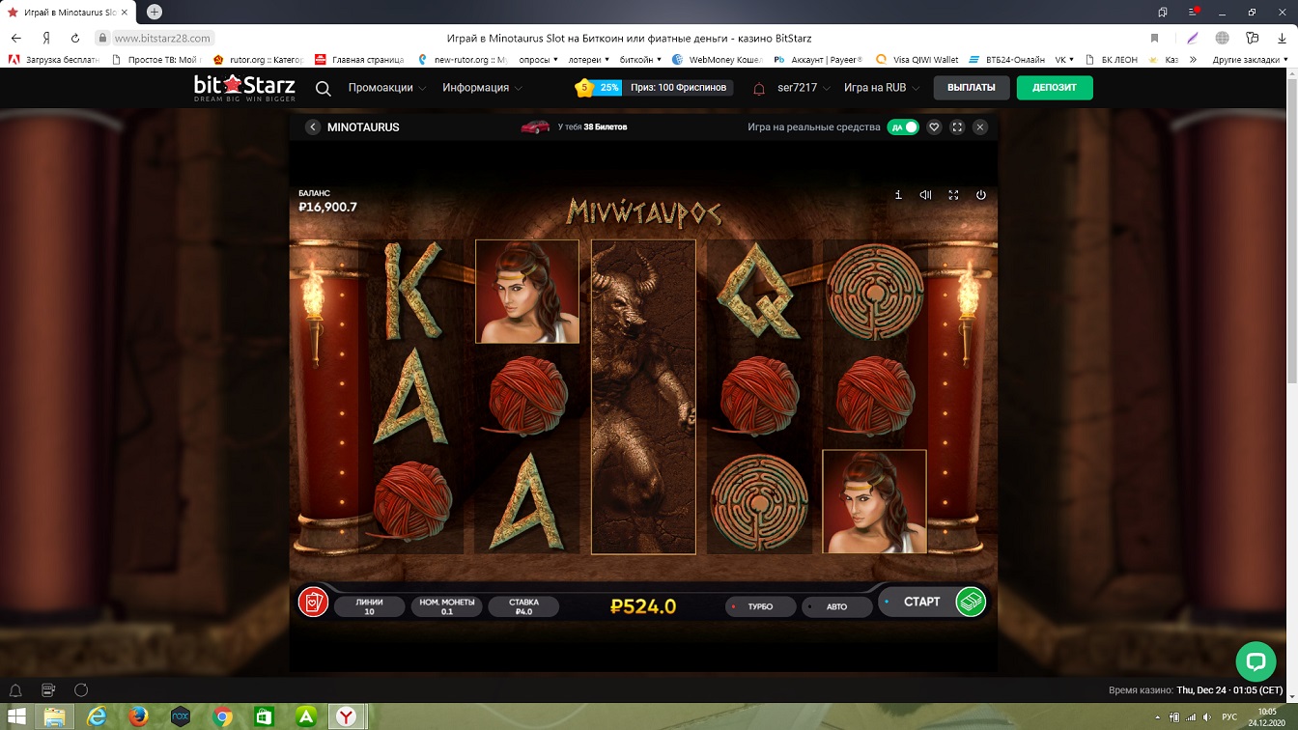Image resolution: width=1298 pixels, height=730 pixels.
Task: Open the Другие закладки folder
Action: 1250,60
